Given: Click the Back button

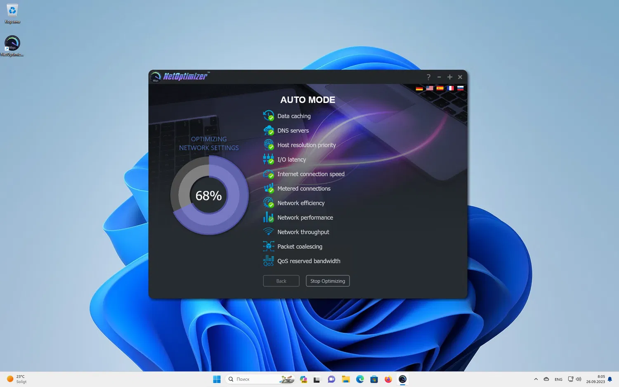Looking at the screenshot, I should click(x=281, y=281).
